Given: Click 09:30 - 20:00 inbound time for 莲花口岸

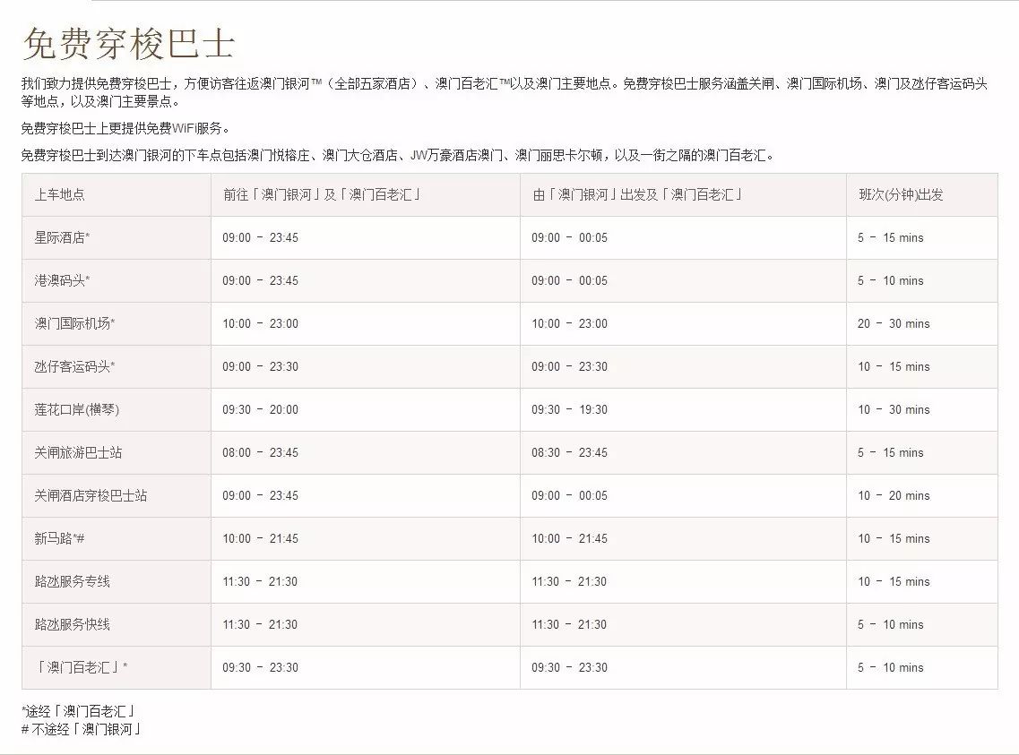Looking at the screenshot, I should tap(260, 409).
